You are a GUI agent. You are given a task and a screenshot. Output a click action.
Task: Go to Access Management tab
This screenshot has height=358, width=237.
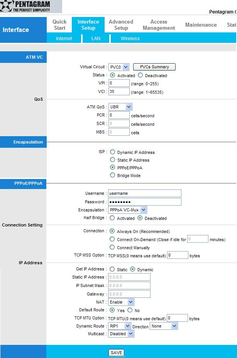click(159, 25)
